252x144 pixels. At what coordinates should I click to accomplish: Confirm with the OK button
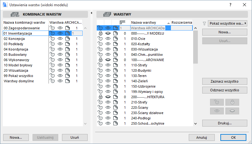click(x=233, y=137)
